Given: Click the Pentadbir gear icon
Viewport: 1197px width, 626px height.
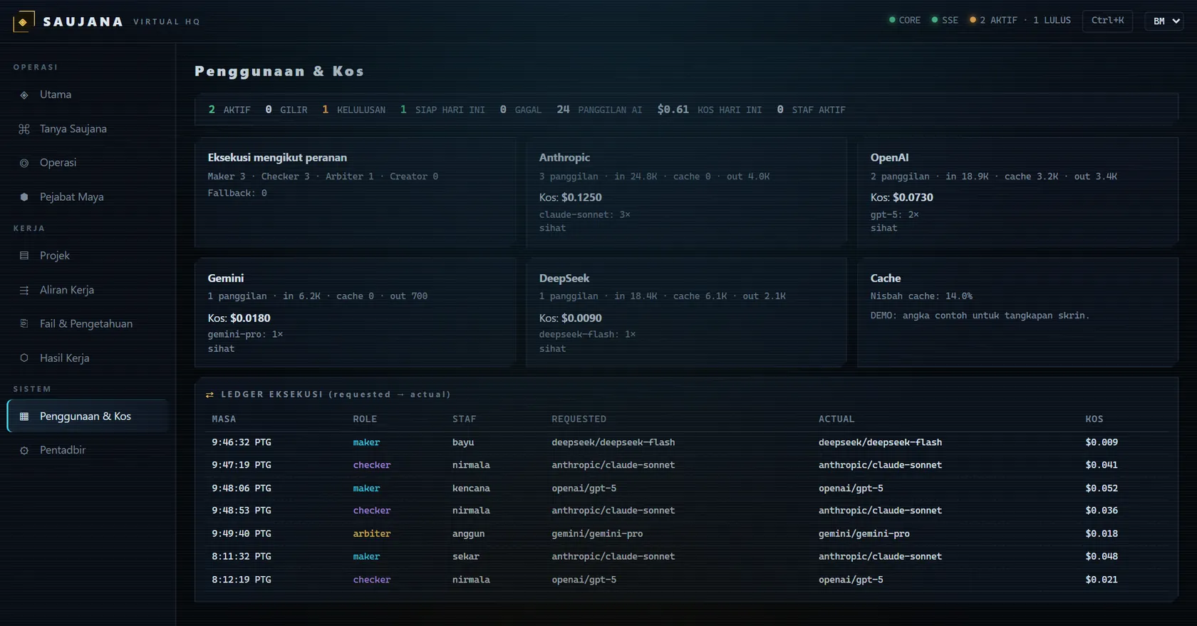Looking at the screenshot, I should [x=24, y=450].
